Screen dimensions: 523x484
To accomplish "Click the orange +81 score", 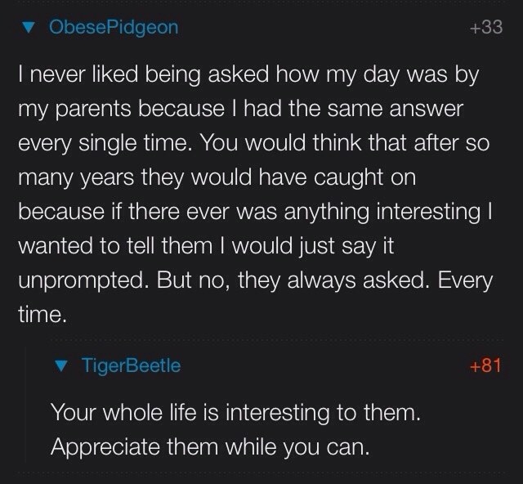I will point(485,365).
